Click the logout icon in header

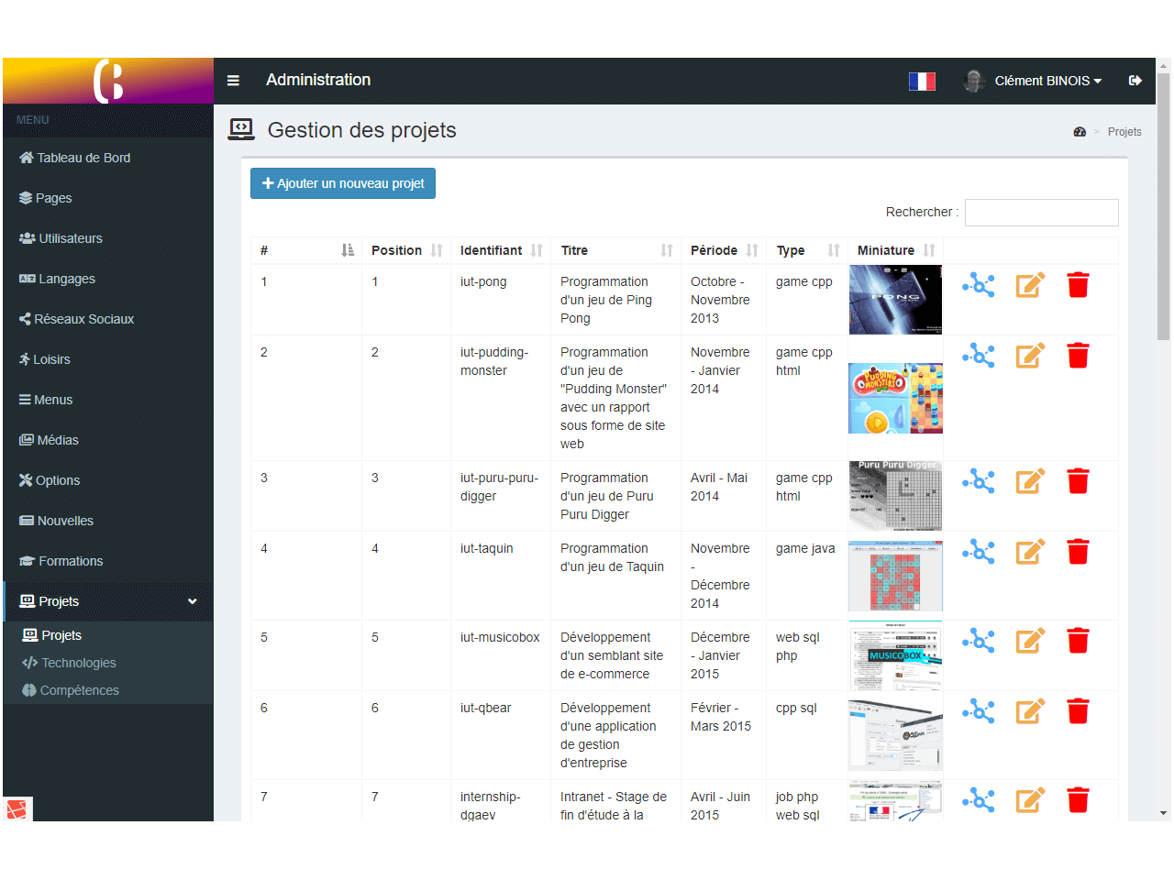tap(1135, 81)
